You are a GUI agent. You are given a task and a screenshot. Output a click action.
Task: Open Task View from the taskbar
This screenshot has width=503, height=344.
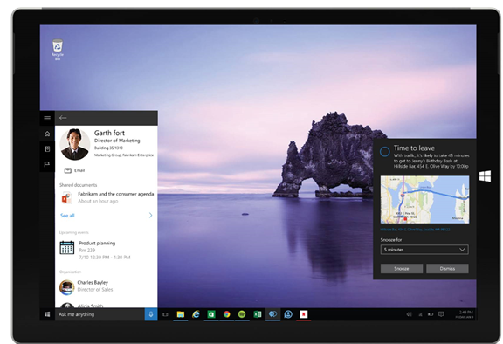[165, 314]
